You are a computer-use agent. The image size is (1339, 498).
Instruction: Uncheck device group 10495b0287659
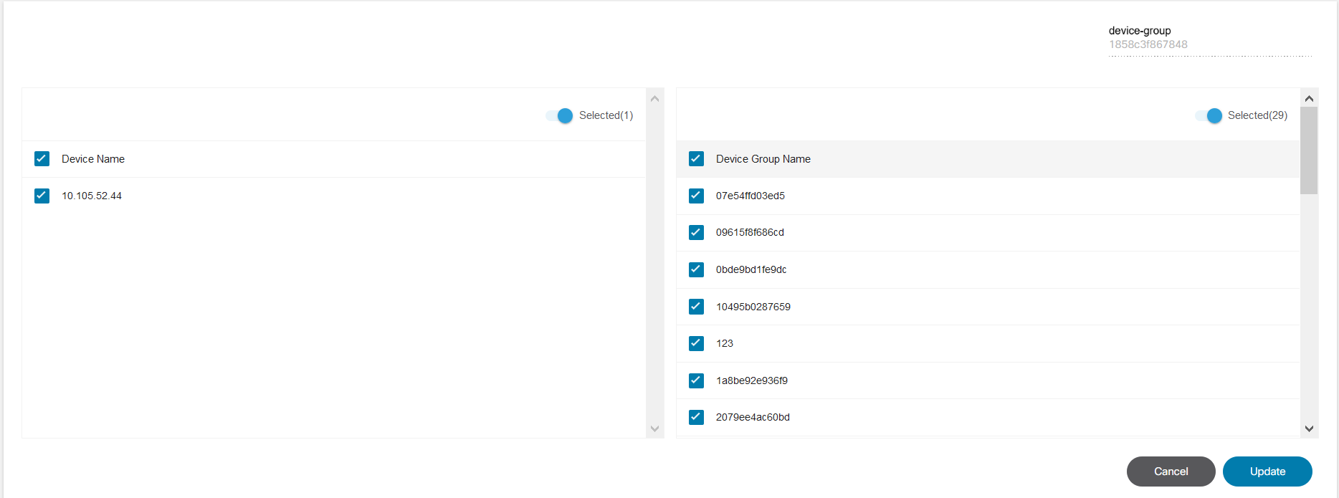point(696,307)
